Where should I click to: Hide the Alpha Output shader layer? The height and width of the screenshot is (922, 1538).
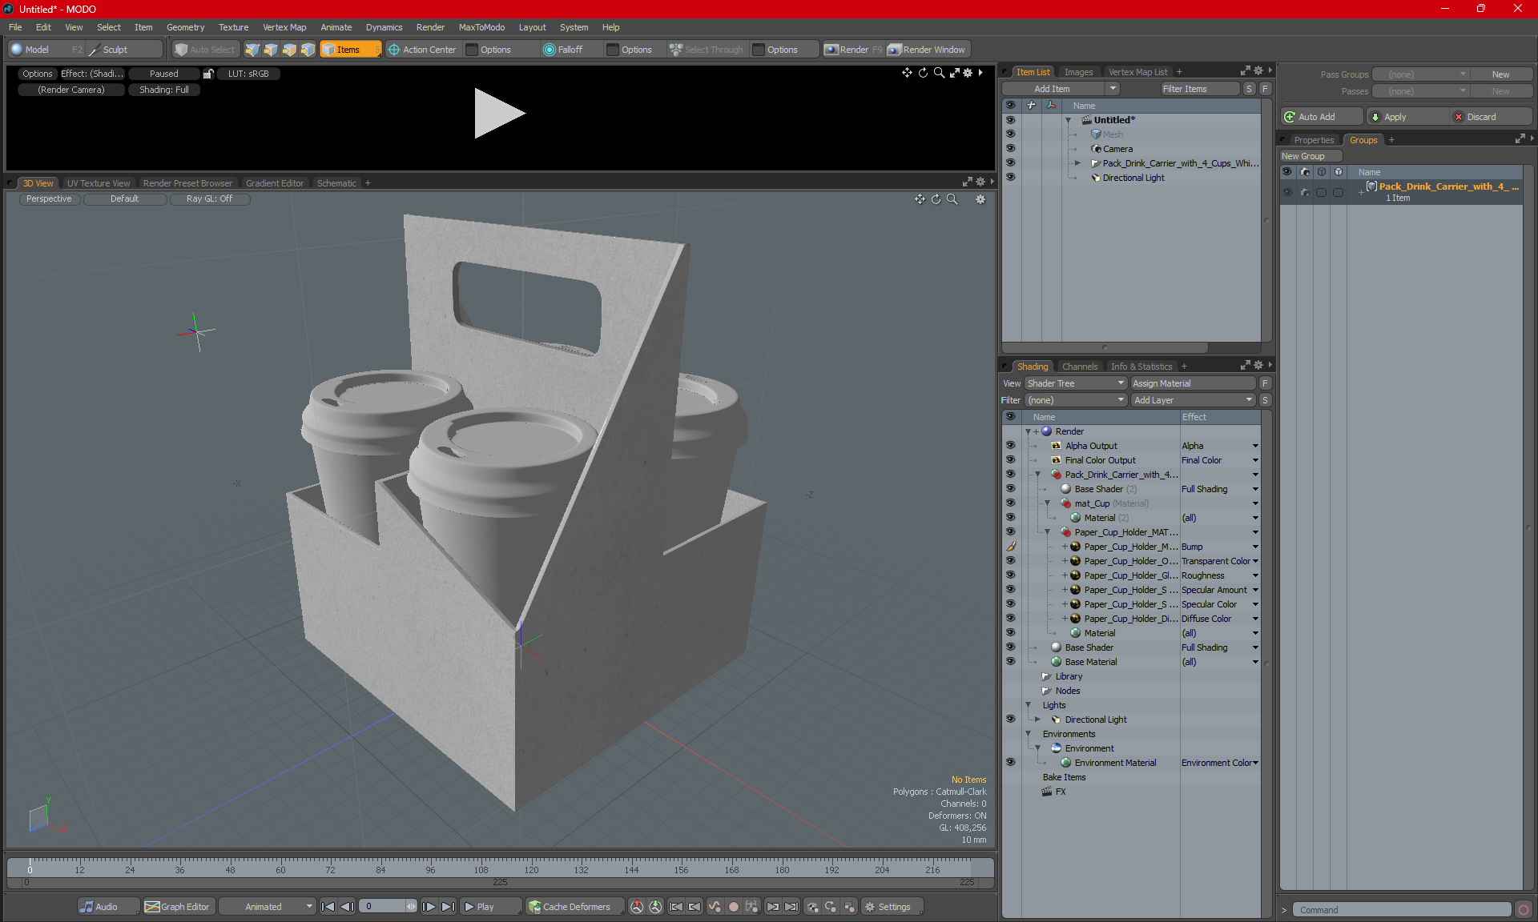coord(1010,446)
